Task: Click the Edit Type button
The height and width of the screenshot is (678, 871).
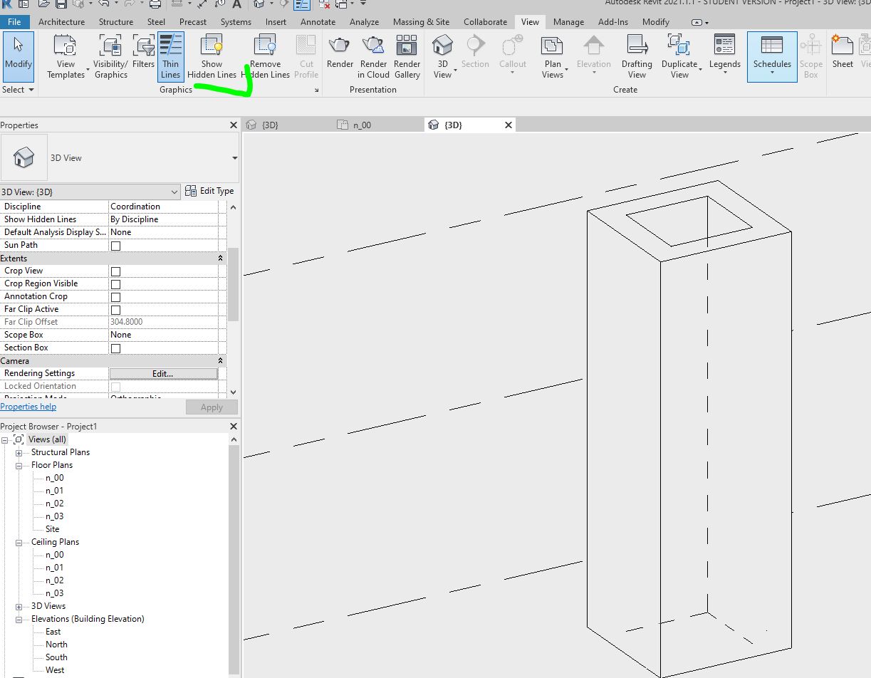Action: (210, 191)
